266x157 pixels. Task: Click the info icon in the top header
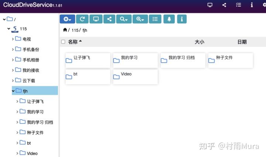[252, 5]
